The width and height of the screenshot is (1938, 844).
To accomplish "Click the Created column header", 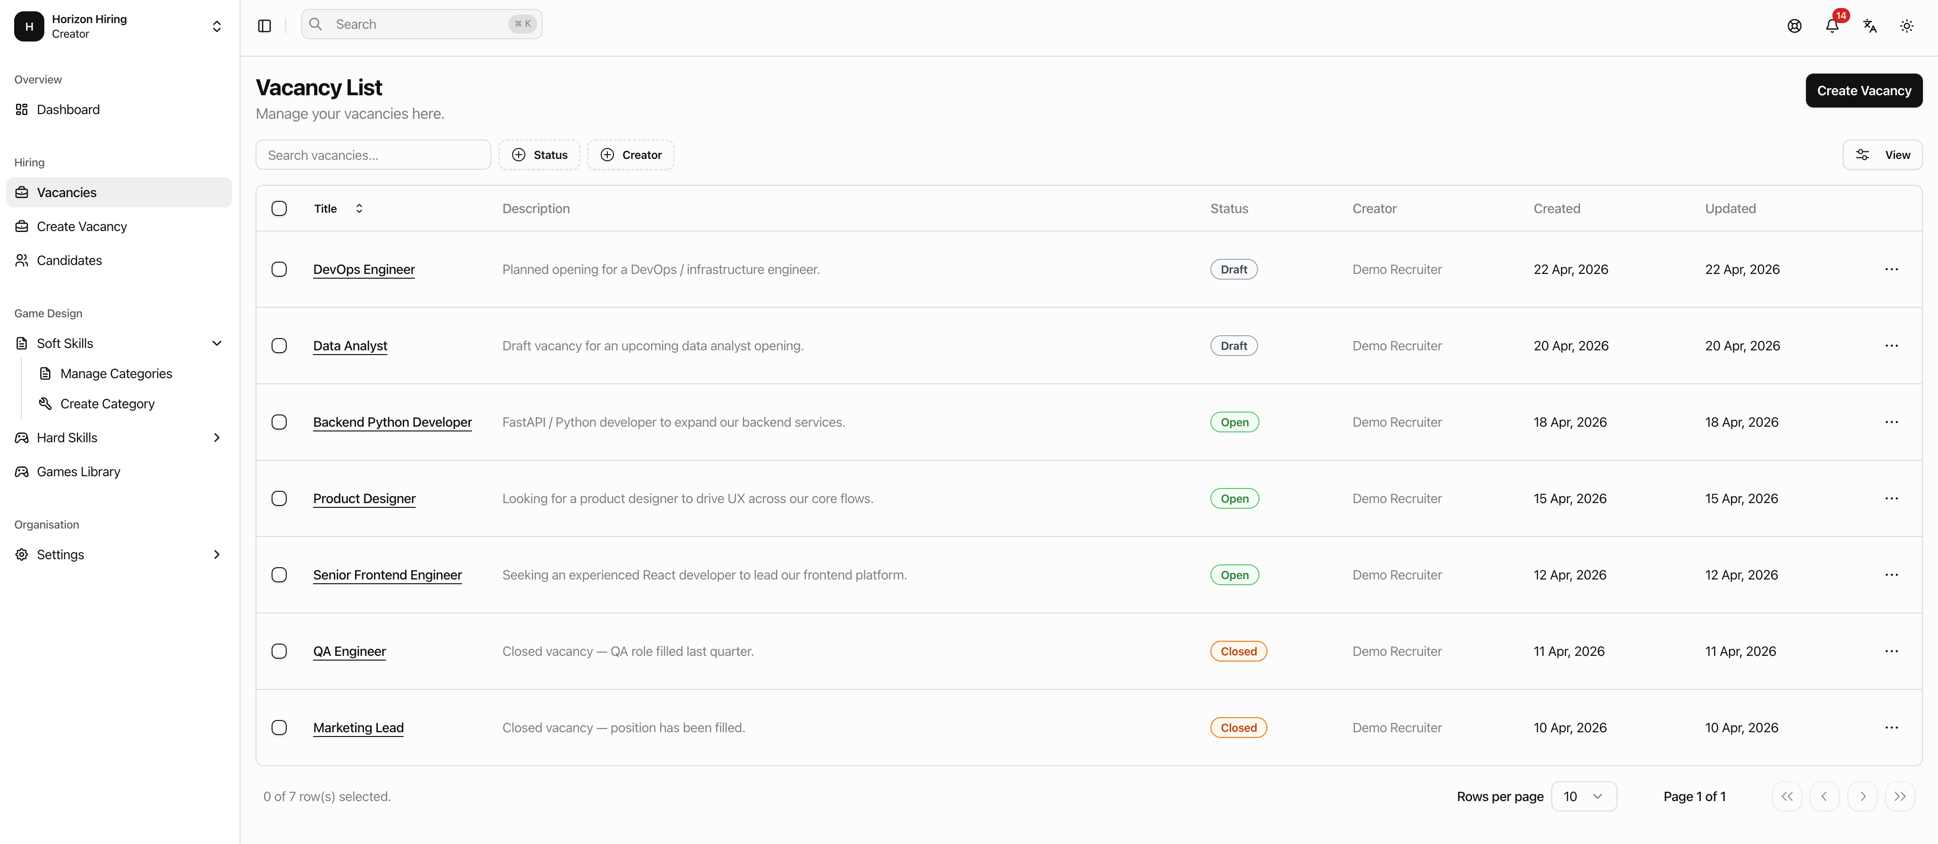I will 1557,208.
